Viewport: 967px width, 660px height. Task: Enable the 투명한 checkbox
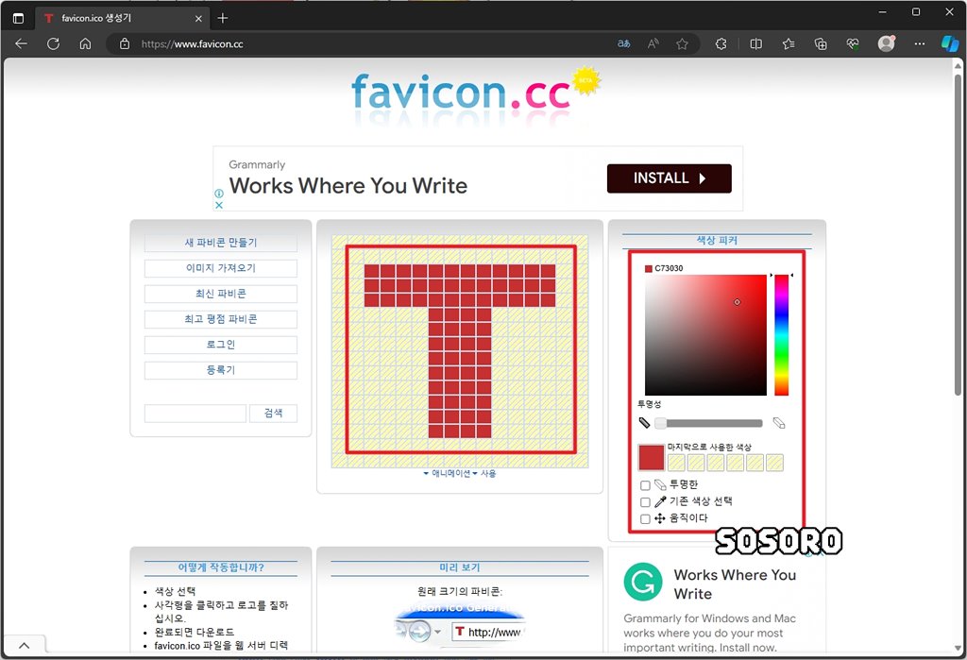(645, 485)
